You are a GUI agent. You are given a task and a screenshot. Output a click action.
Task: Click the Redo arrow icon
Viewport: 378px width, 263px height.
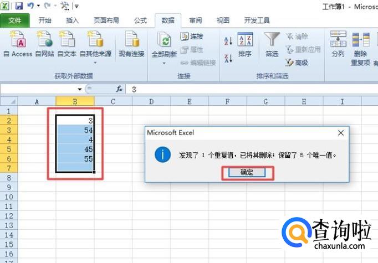click(x=47, y=6)
